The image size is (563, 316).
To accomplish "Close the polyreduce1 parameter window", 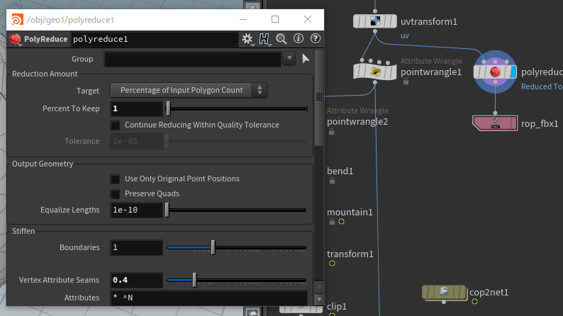I will pos(307,19).
